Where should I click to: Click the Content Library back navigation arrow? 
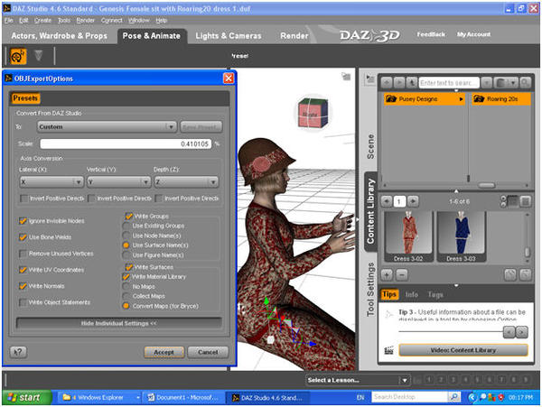click(x=387, y=83)
